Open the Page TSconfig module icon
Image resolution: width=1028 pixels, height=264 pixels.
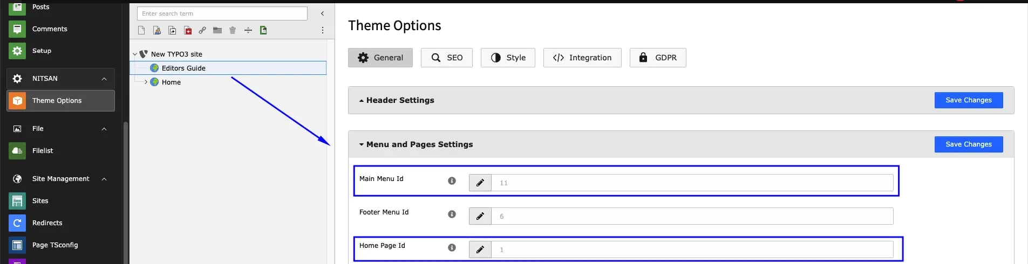(x=17, y=245)
